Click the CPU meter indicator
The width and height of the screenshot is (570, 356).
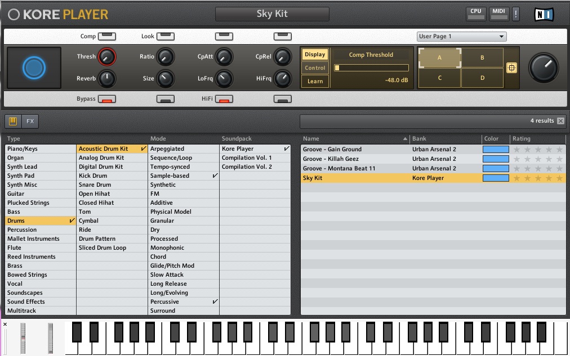click(x=476, y=14)
